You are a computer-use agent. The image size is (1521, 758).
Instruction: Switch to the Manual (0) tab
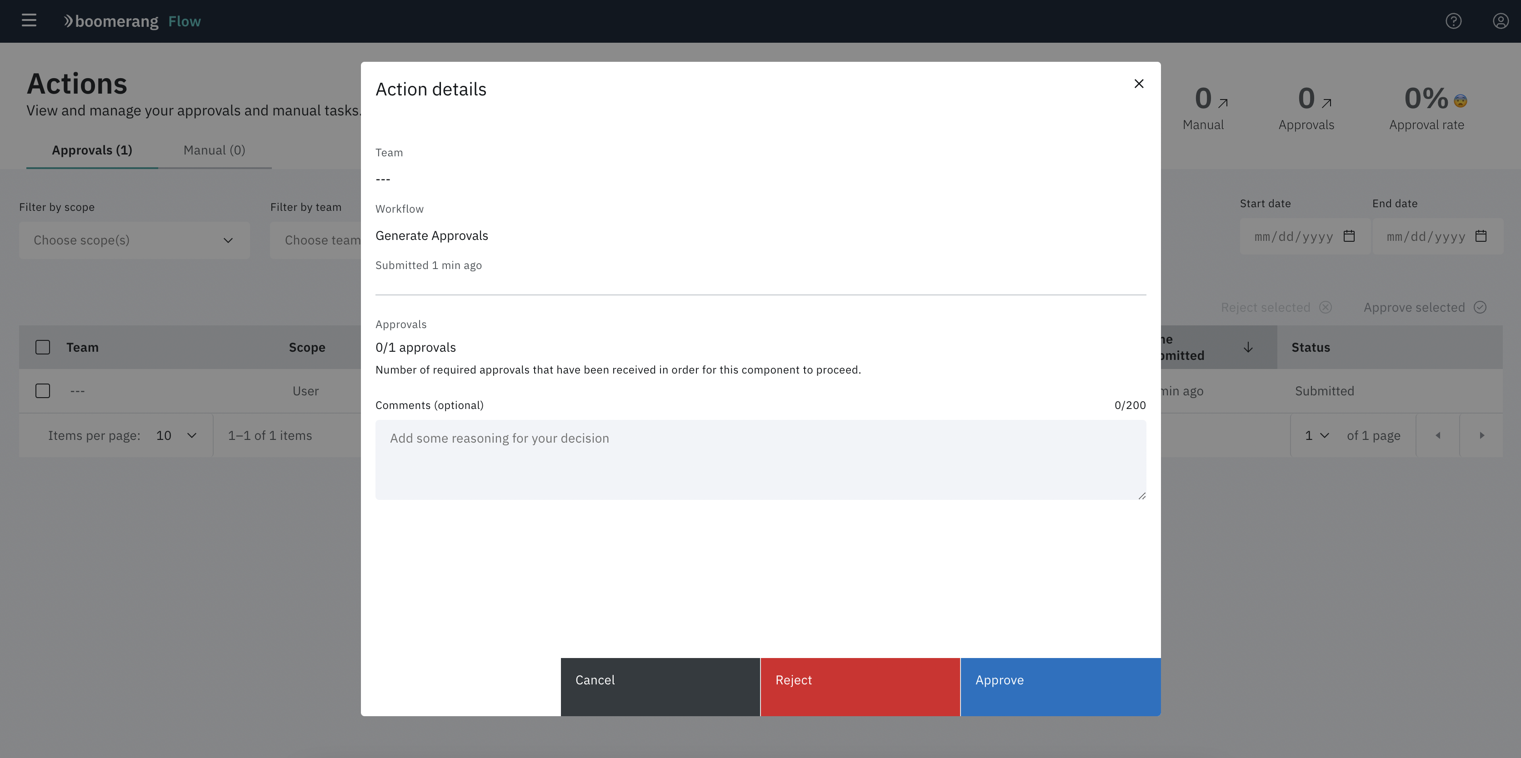[215, 150]
